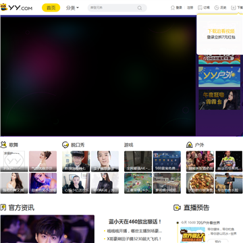This screenshot has width=243, height=243.
Task: Open the 午夜狂嗨 banner thumbnail
Action: tap(219, 100)
